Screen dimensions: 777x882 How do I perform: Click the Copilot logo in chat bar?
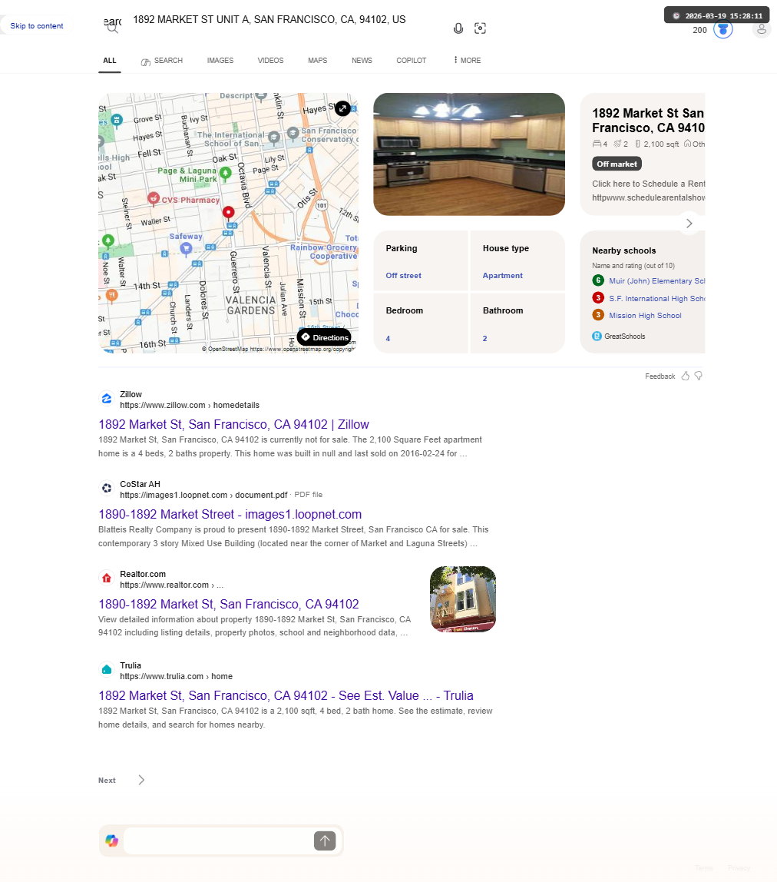click(x=112, y=841)
